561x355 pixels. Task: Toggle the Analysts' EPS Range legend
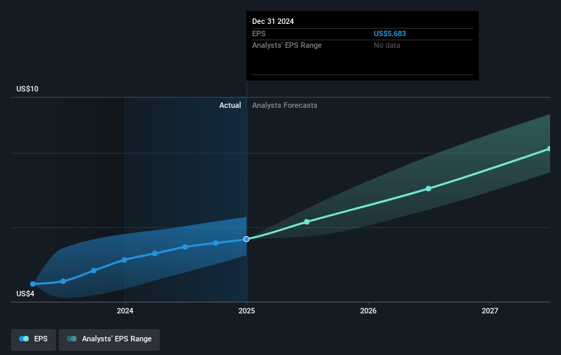tap(109, 339)
